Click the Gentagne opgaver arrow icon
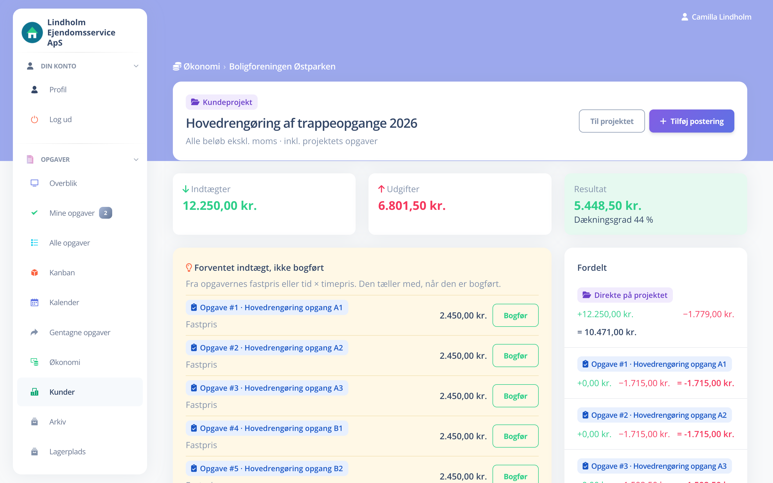The height and width of the screenshot is (483, 773). [x=35, y=332]
